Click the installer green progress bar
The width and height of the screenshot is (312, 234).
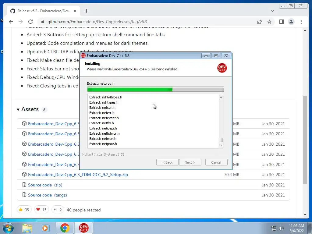point(156,89)
